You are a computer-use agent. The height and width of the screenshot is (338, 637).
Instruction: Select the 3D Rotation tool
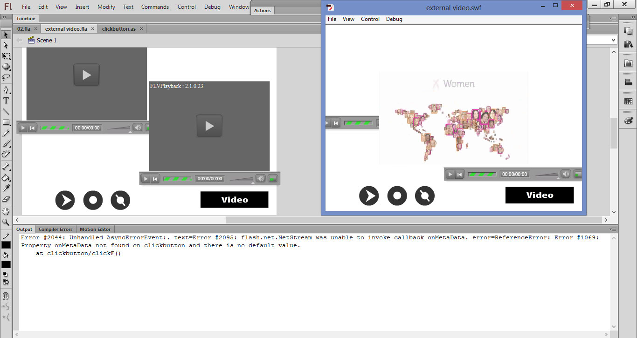pos(6,67)
